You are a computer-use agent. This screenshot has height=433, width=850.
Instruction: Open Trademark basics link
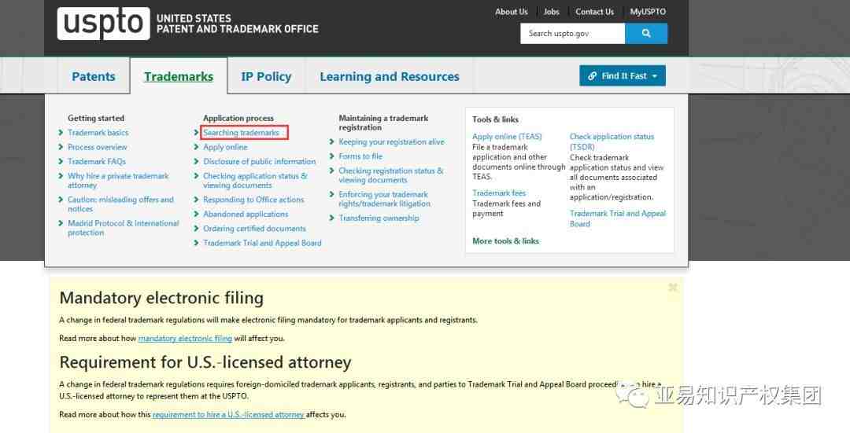tap(98, 133)
